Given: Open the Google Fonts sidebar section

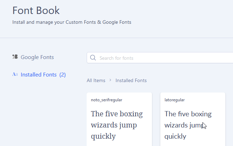Looking at the screenshot, I should coord(37,57).
